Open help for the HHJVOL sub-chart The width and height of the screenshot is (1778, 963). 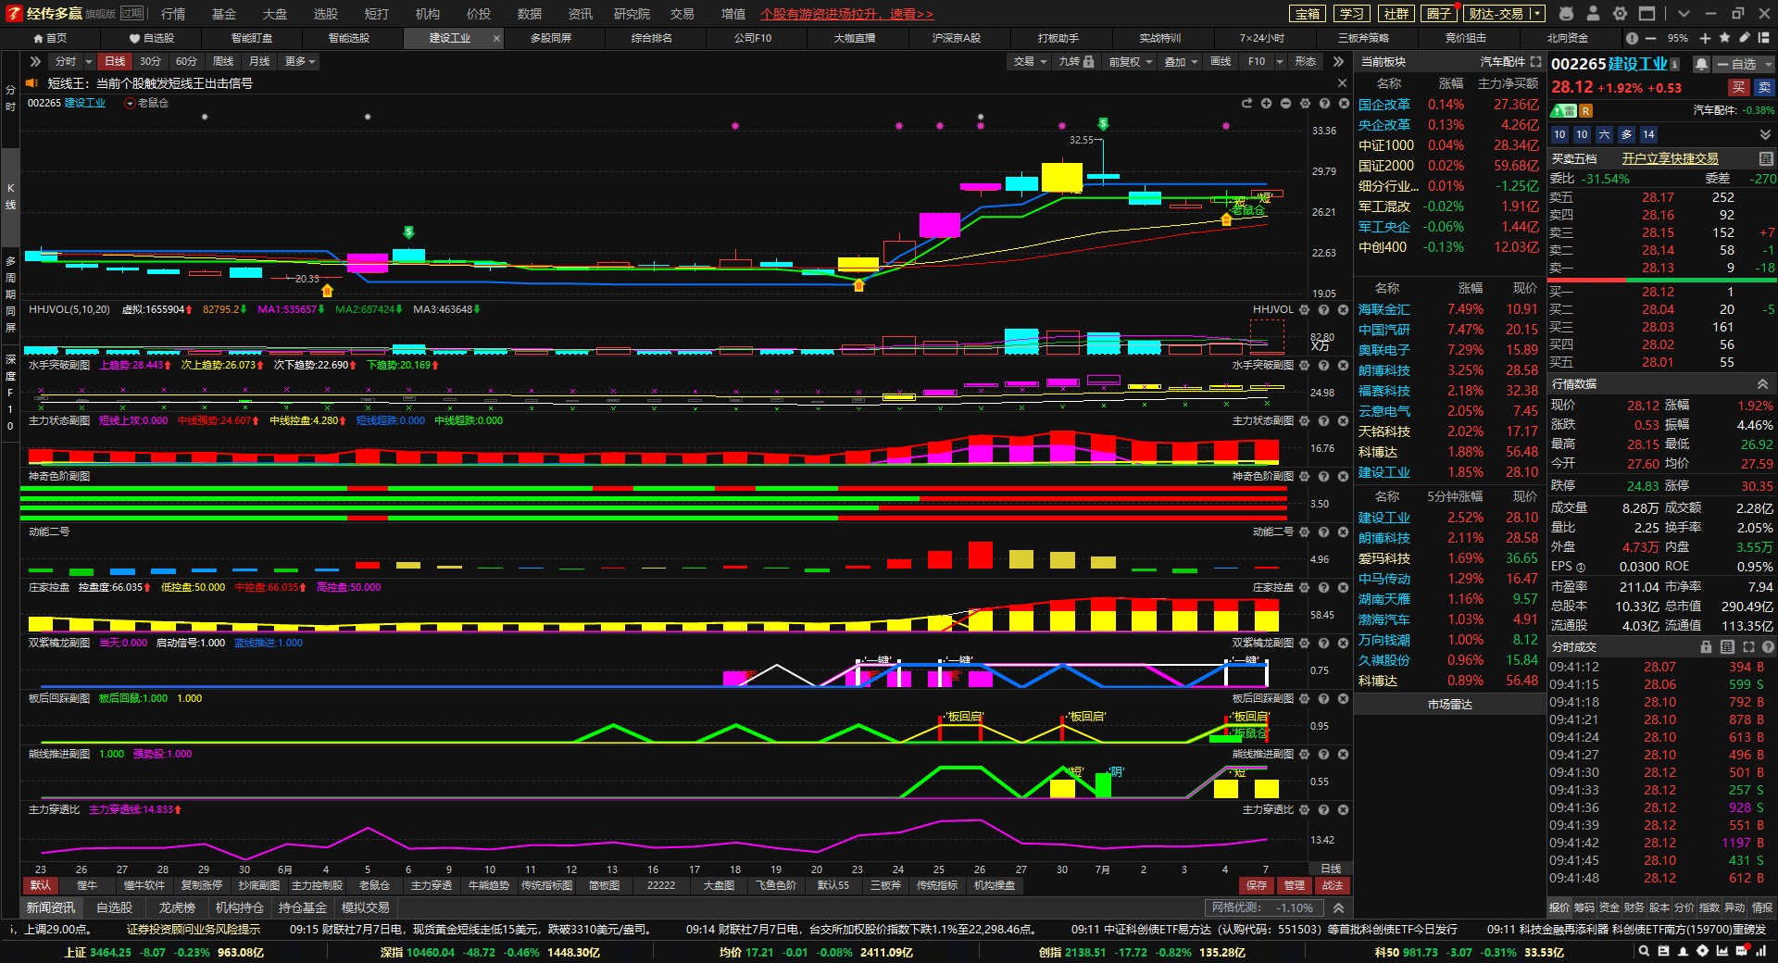coord(1323,309)
